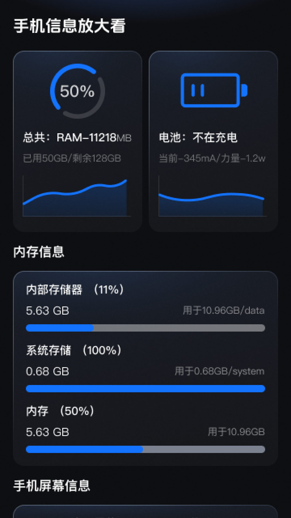The image size is (291, 518).
Task: Tap the 用于10.96GB/data storage detail
Action: tap(224, 311)
